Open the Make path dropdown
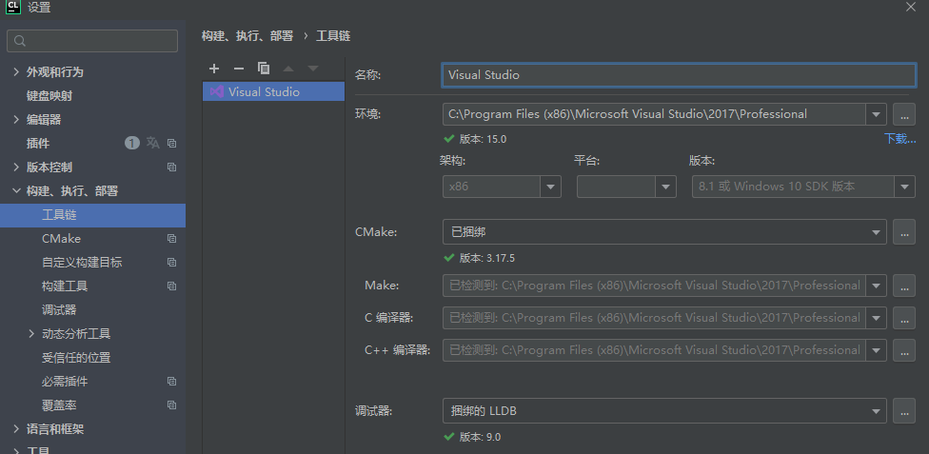The height and width of the screenshot is (454, 929). 876,286
